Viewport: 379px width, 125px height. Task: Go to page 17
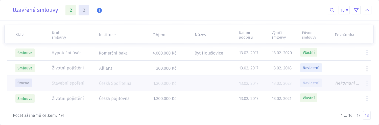[359, 115]
